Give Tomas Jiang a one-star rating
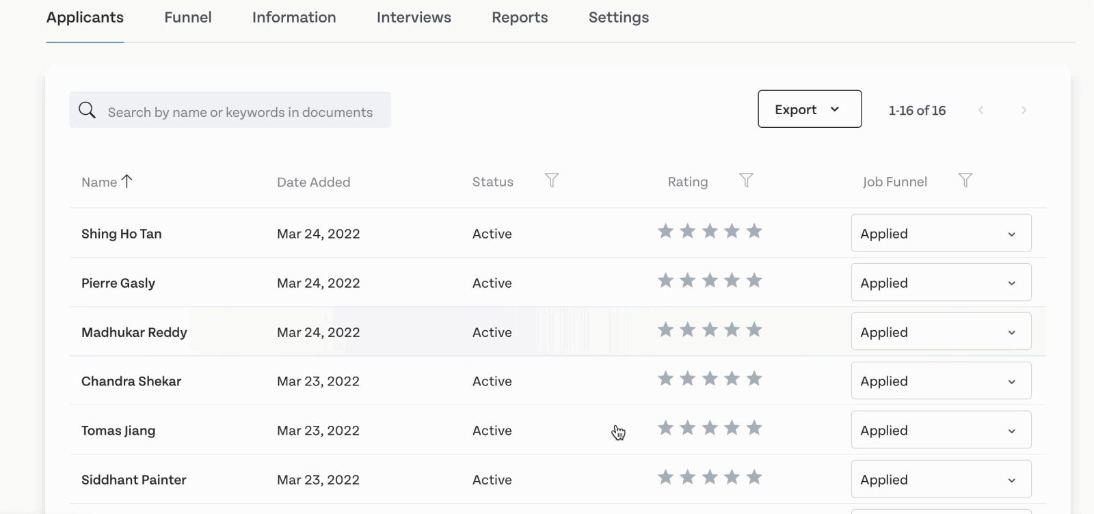Viewport: 1094px width, 514px height. point(665,428)
